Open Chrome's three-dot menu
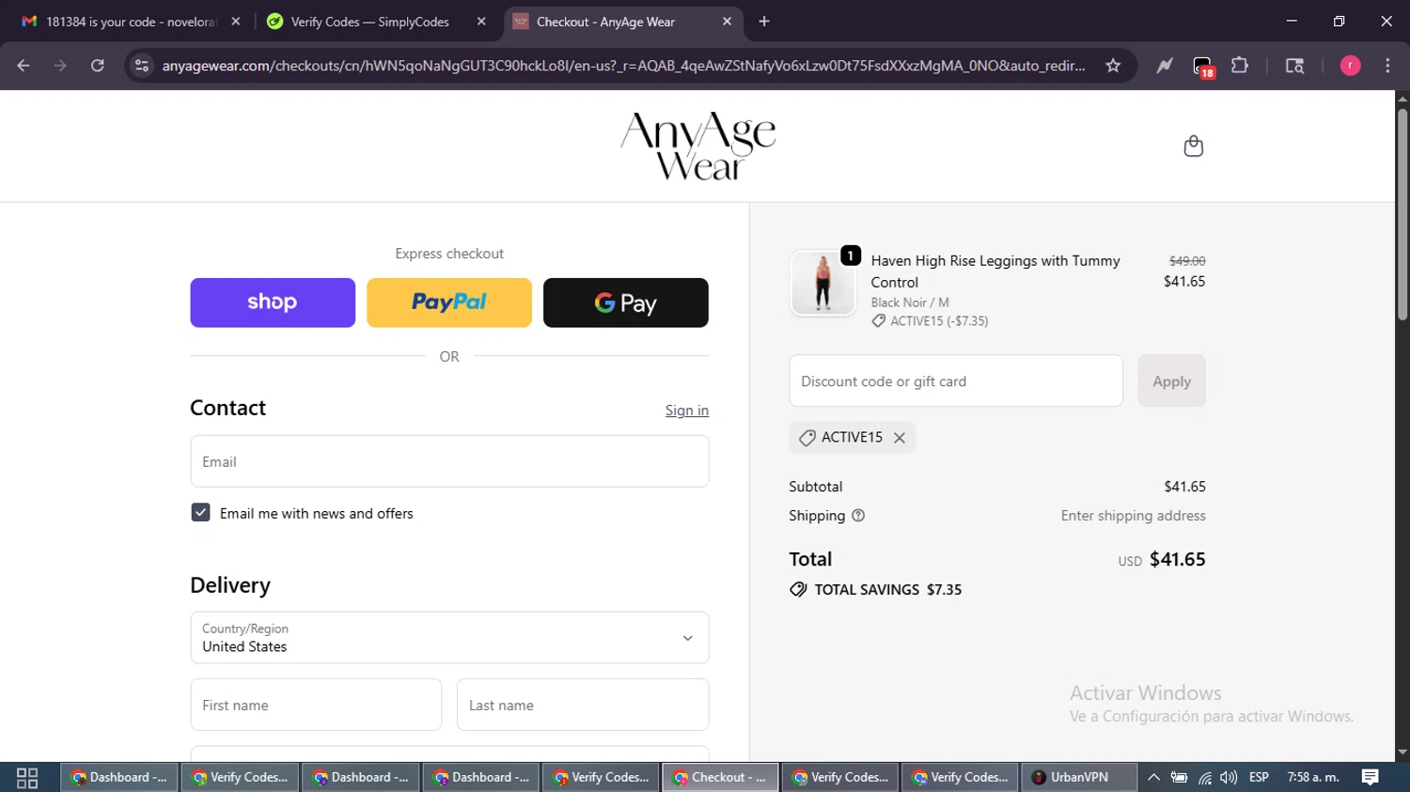 click(1387, 66)
